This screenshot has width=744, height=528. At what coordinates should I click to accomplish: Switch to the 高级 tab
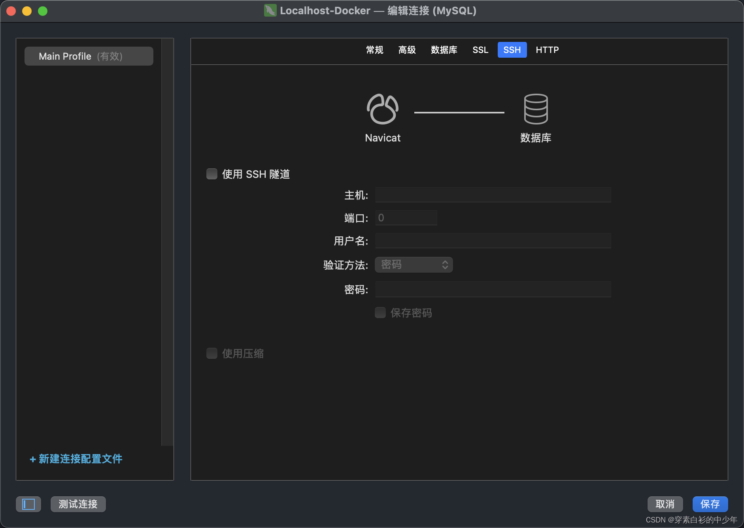click(x=407, y=50)
